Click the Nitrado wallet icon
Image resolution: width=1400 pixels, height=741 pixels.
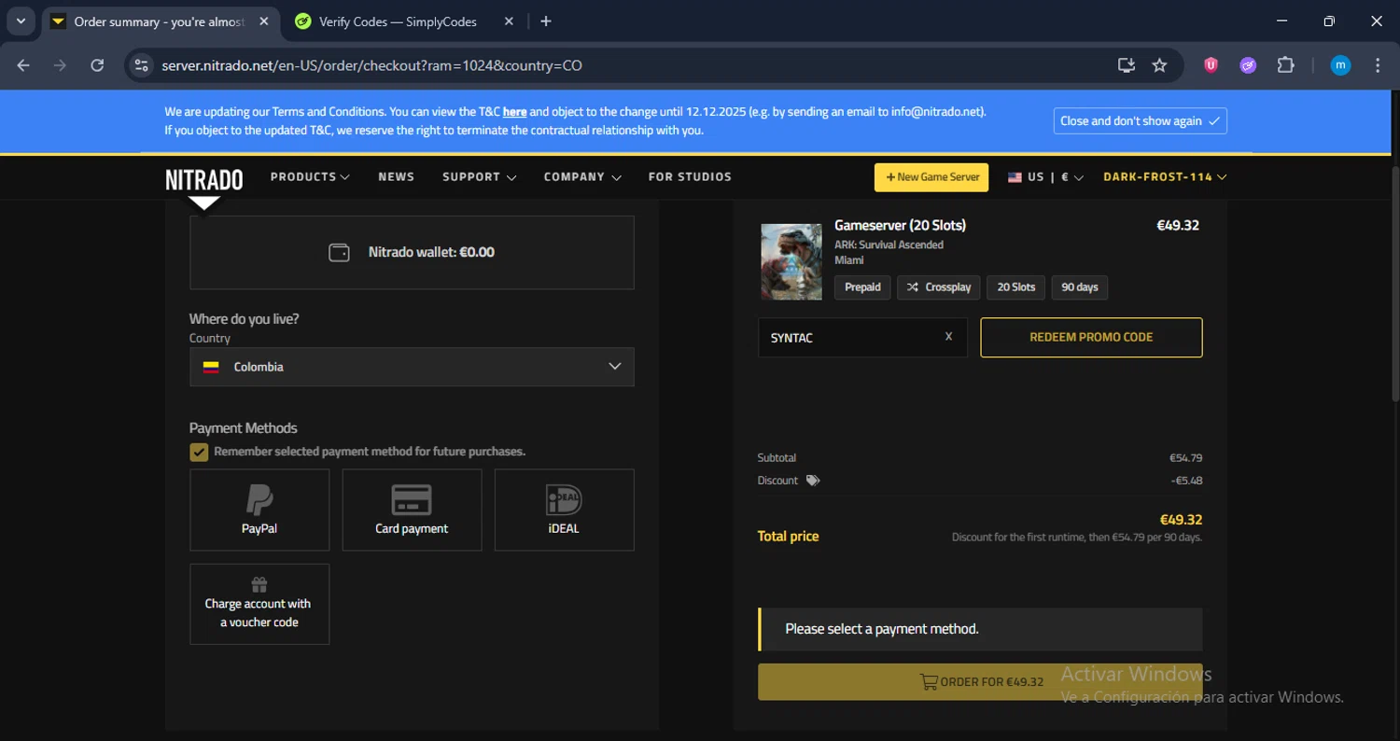coord(339,253)
